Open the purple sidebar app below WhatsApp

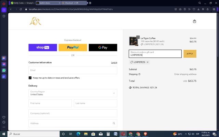tap(4, 76)
